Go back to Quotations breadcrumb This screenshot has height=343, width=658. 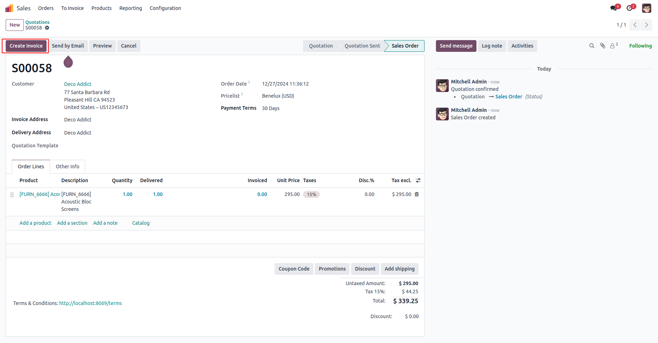coord(37,22)
